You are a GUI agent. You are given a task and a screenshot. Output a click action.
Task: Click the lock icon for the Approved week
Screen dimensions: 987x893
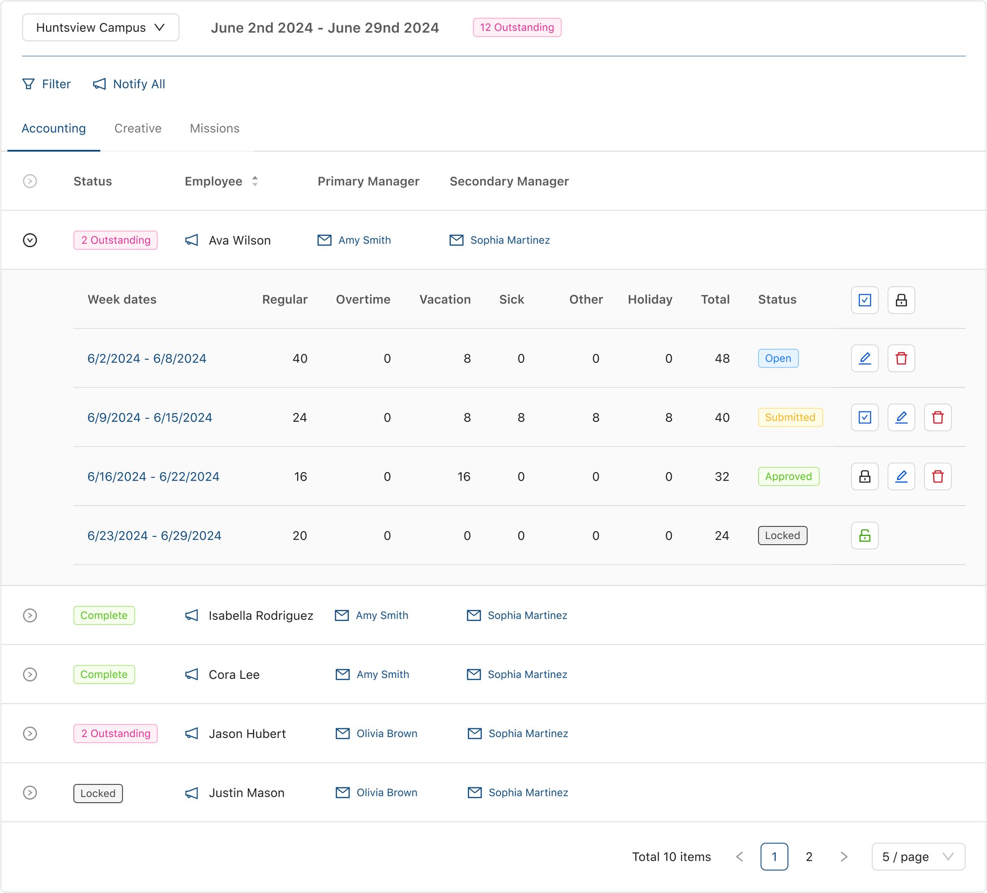(865, 477)
